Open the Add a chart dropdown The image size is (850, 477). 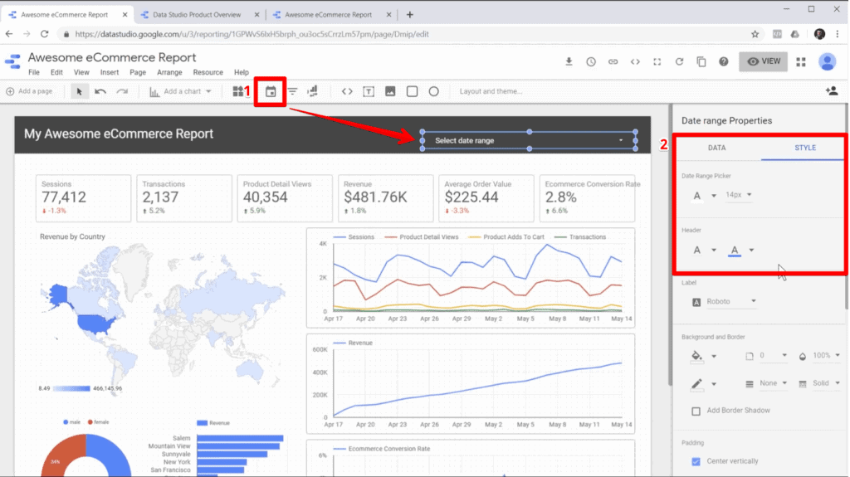click(x=180, y=91)
